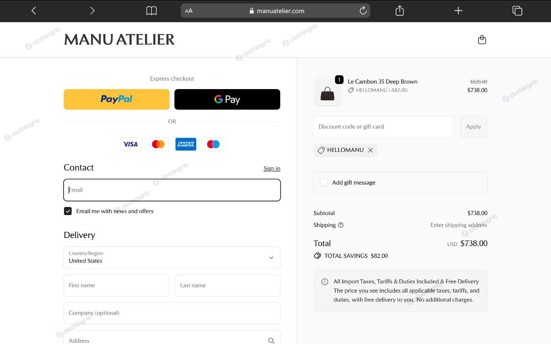Screen dimensions: 551x344
Task: Open the Country/Region dropdown
Action: (x=172, y=257)
